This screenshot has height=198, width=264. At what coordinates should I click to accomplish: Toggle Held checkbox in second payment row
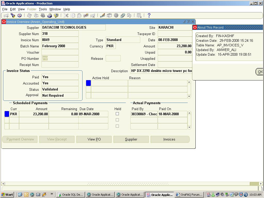[x=117, y=120]
